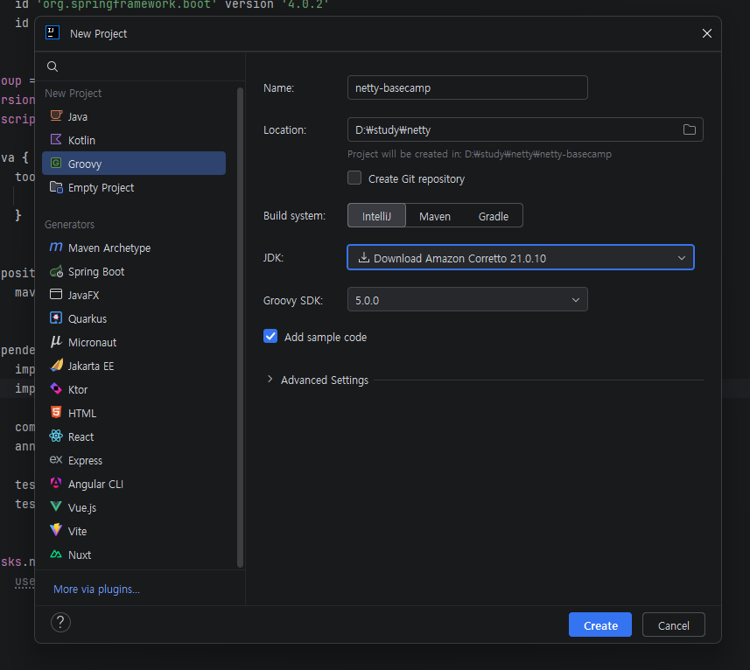
Task: Click the Java coffee cup icon
Action: coord(56,115)
